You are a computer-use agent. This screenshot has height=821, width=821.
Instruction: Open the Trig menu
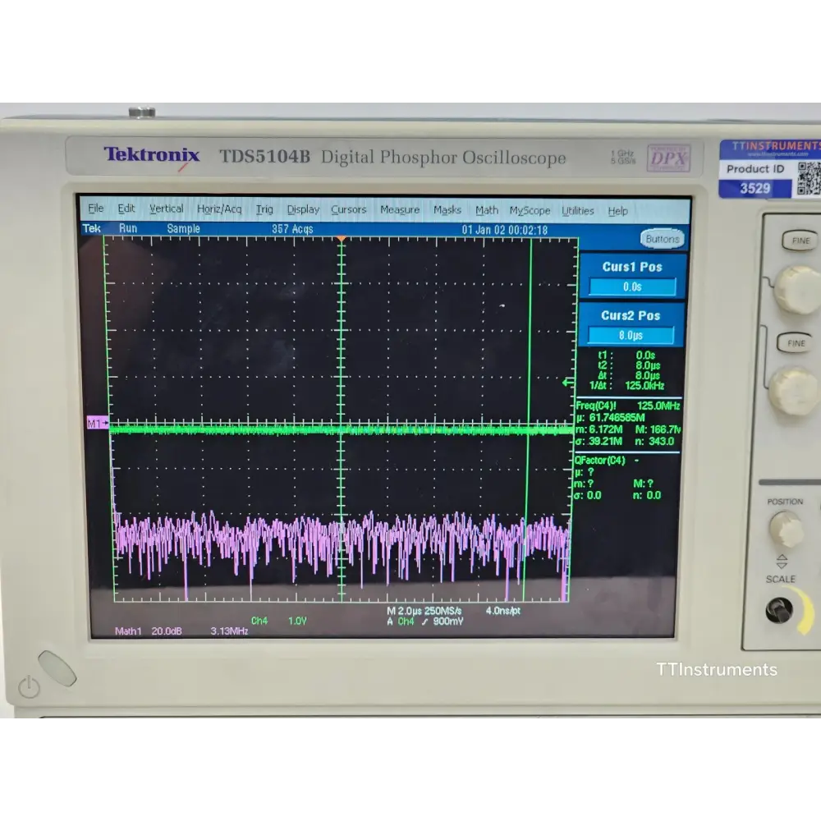point(264,209)
